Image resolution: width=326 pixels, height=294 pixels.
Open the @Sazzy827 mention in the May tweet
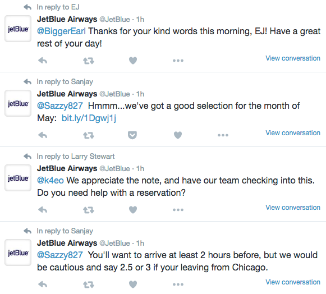tap(60, 105)
